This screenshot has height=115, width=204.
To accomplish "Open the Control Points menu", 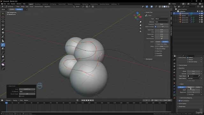I will point(39,6).
